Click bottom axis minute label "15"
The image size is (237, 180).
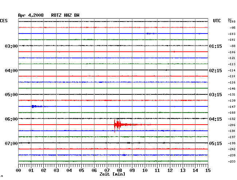pos(208,171)
